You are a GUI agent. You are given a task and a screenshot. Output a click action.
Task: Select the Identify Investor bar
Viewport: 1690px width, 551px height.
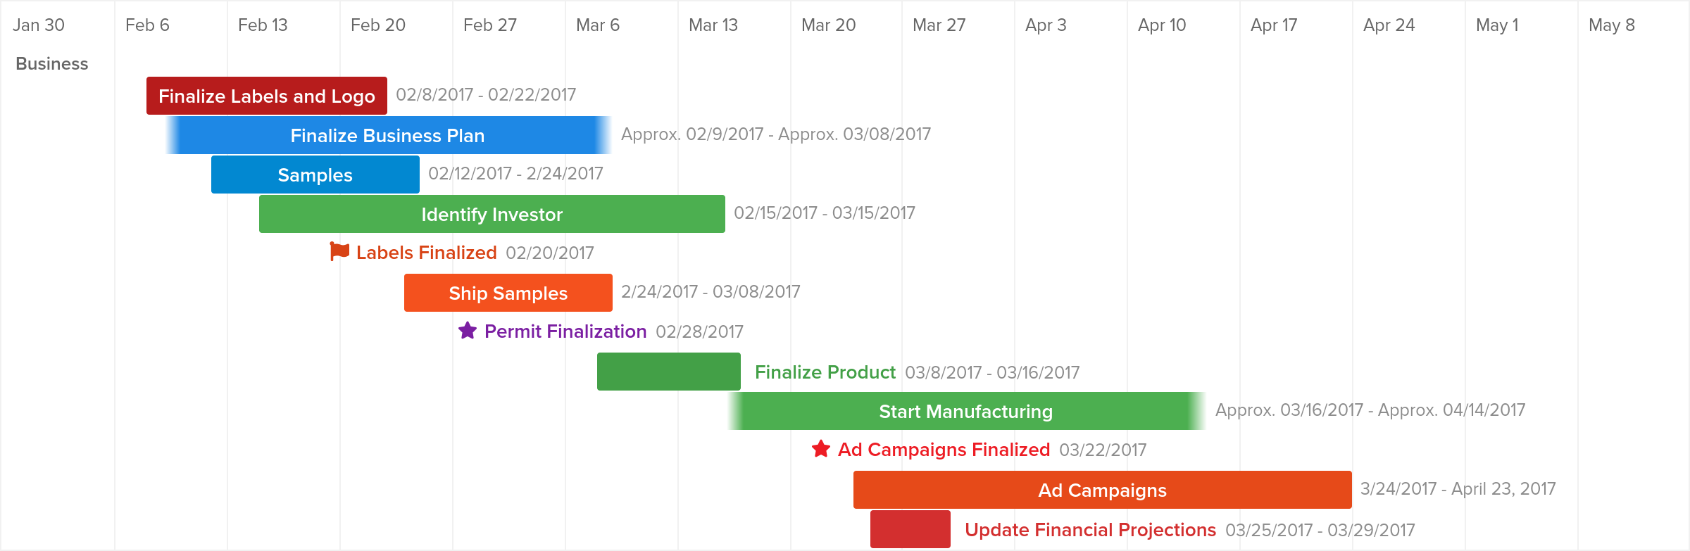tap(492, 214)
